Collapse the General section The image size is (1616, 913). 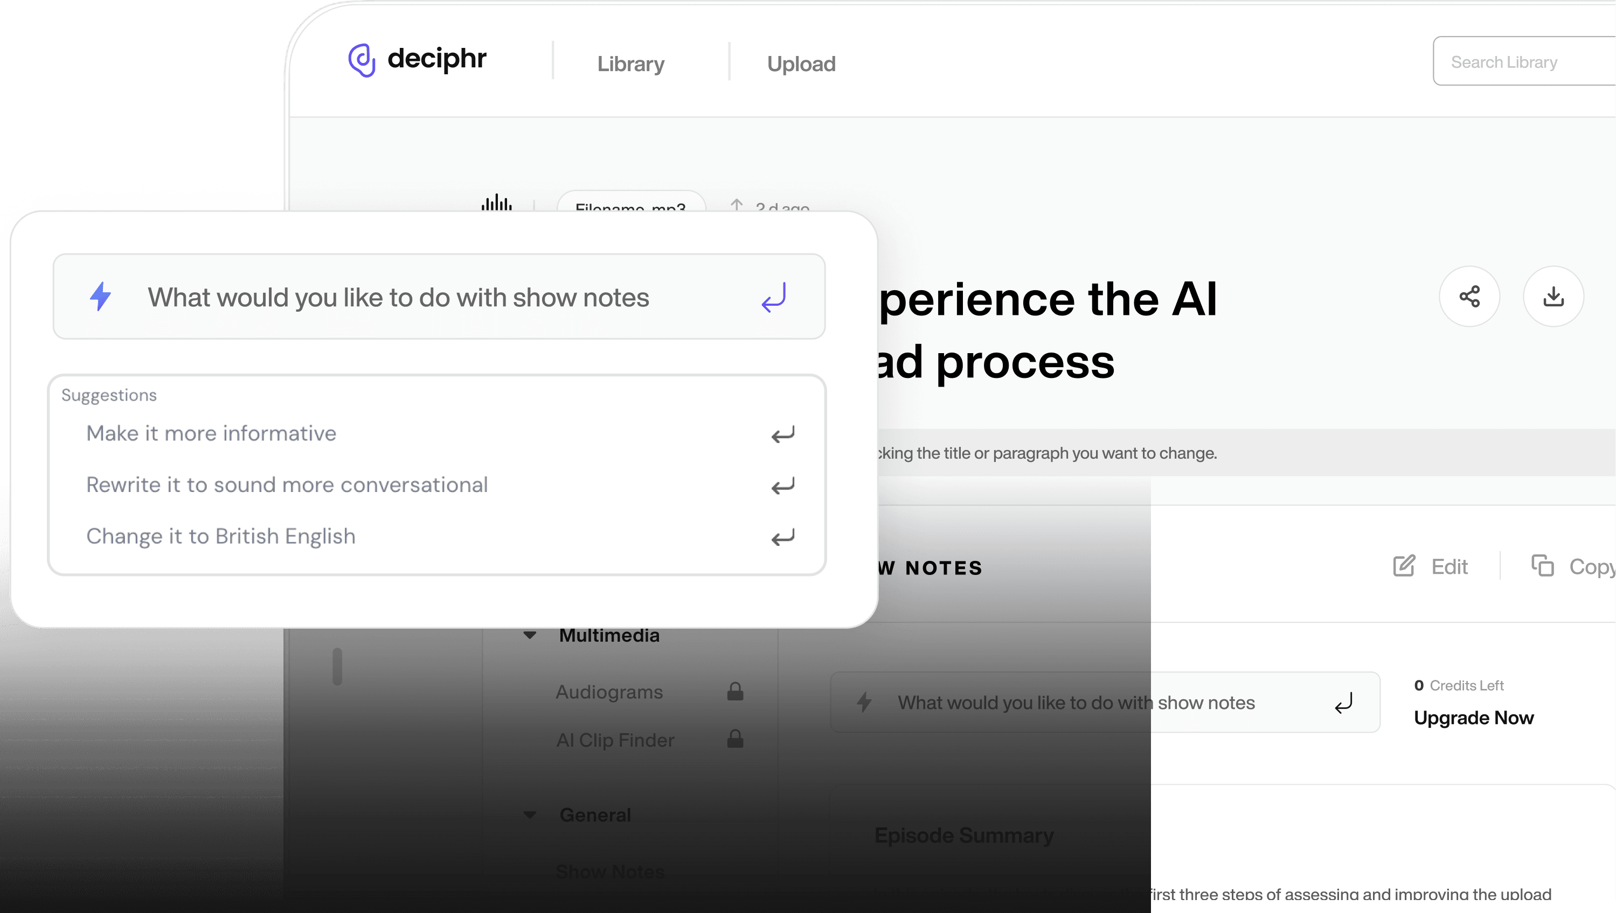pyautogui.click(x=530, y=814)
